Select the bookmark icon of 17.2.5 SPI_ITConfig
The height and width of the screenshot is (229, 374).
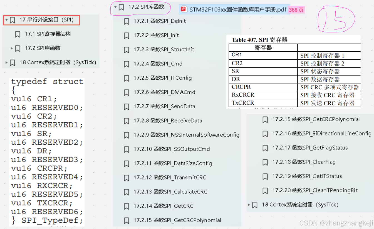[127, 78]
